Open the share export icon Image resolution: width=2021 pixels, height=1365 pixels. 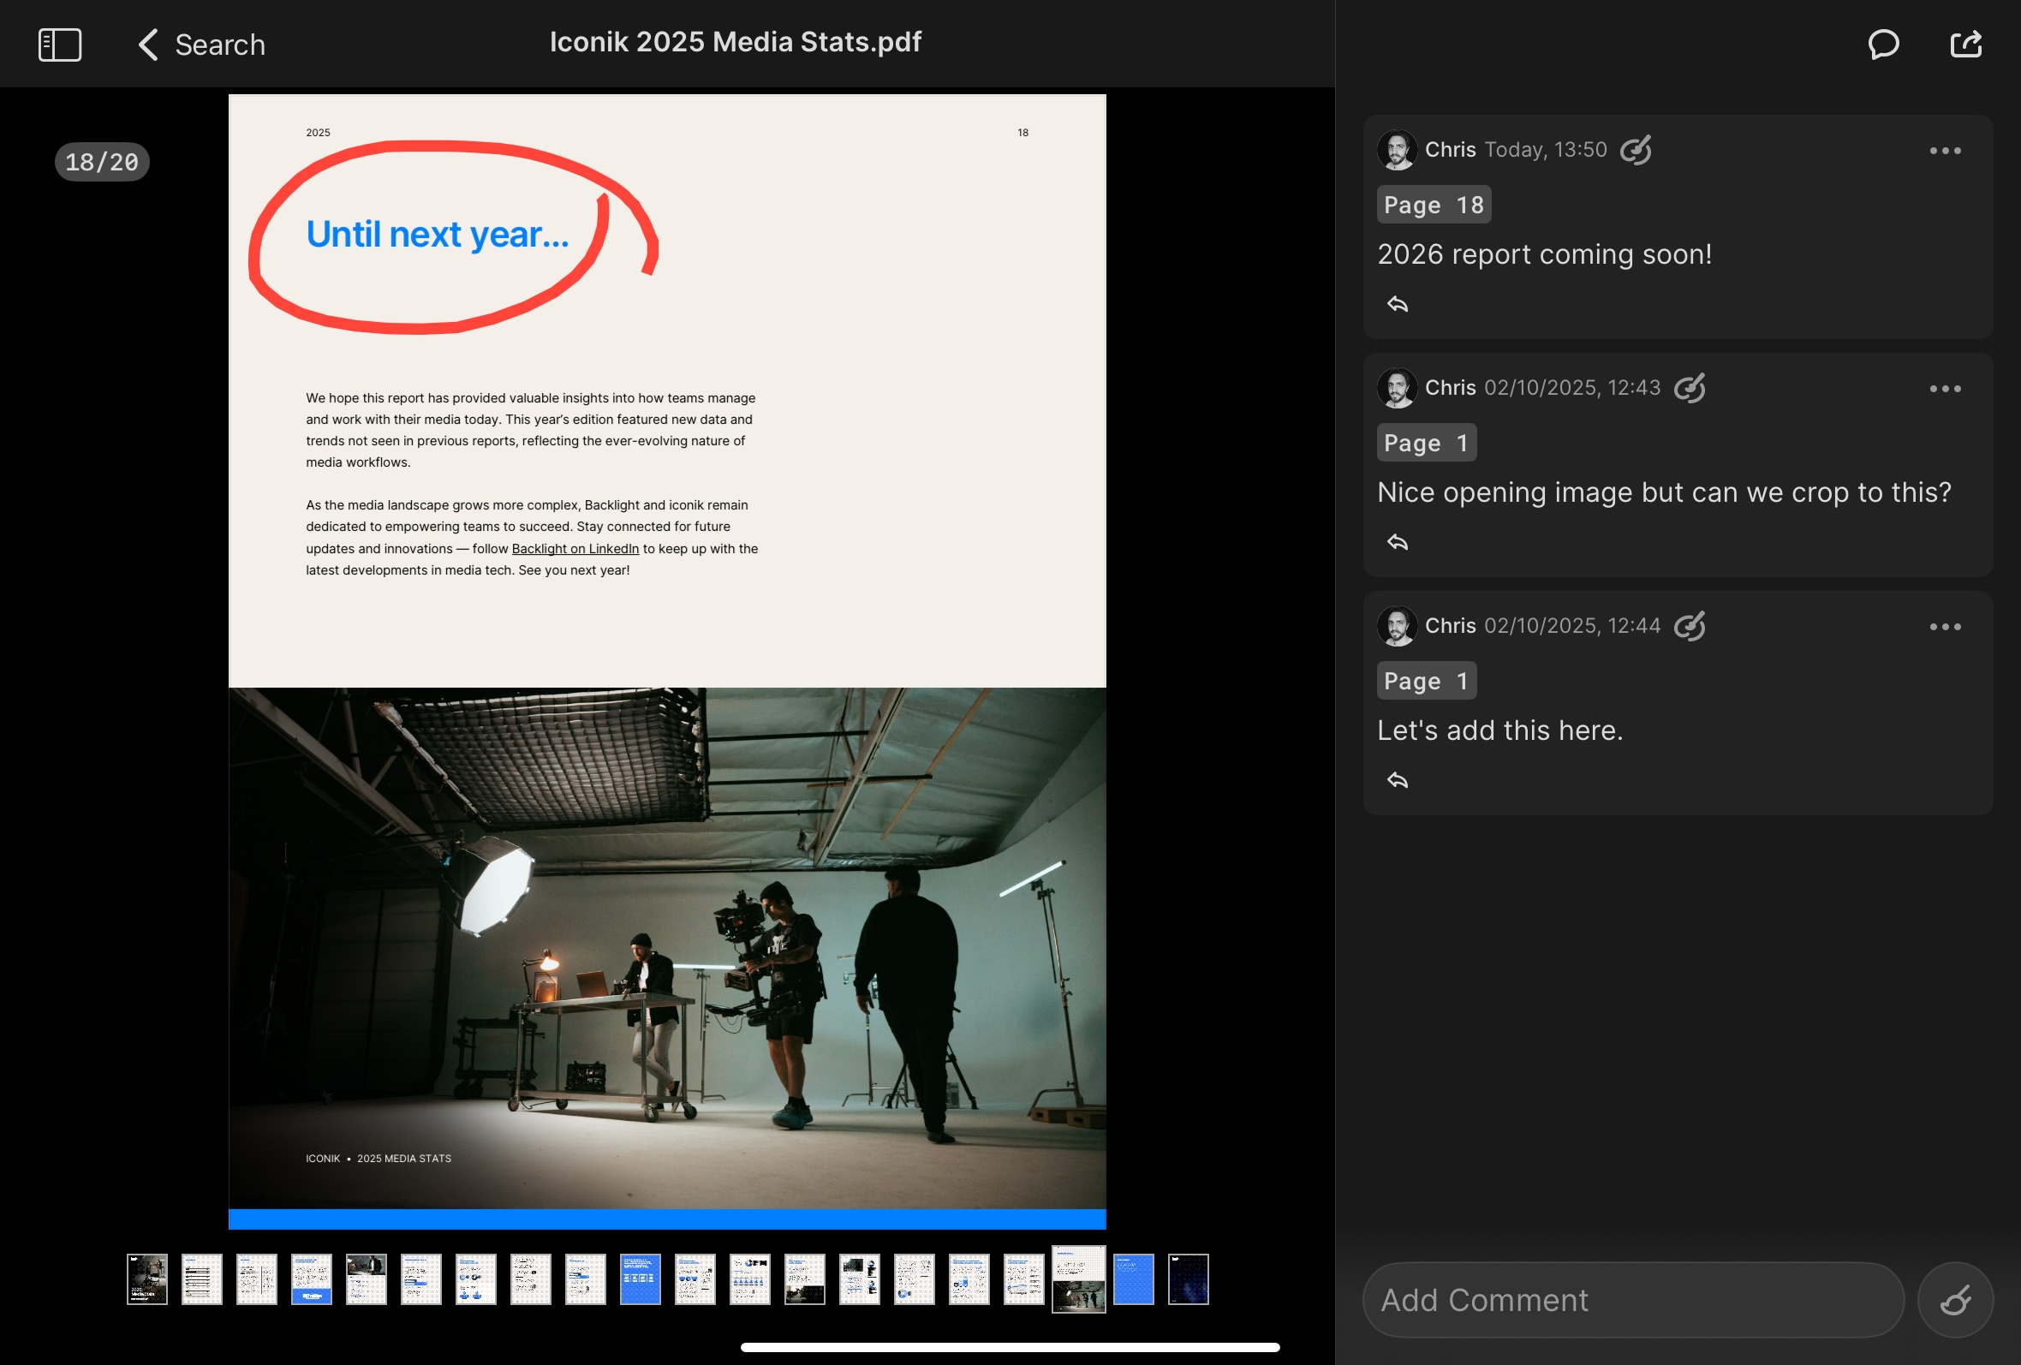pyautogui.click(x=1965, y=45)
